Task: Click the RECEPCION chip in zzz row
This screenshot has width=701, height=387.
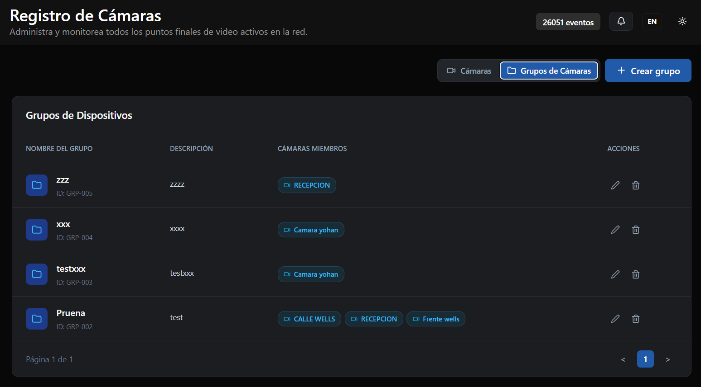Action: [307, 185]
